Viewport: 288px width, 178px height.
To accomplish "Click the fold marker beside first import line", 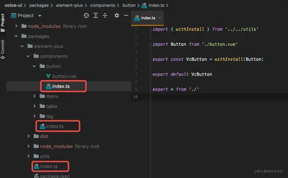I will point(150,29).
